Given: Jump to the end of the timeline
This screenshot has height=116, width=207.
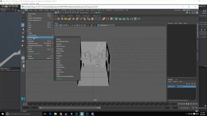Looking at the screenshot, I should pyautogui.click(x=196, y=104).
